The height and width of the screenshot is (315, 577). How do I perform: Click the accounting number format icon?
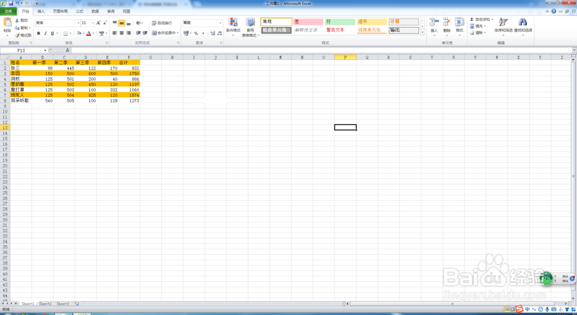pos(186,33)
